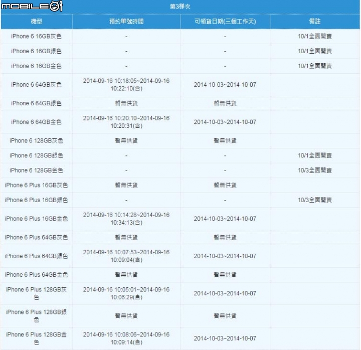
Task: Select the iPhone 6 128GB銀色 model cell
Action: click(37, 155)
